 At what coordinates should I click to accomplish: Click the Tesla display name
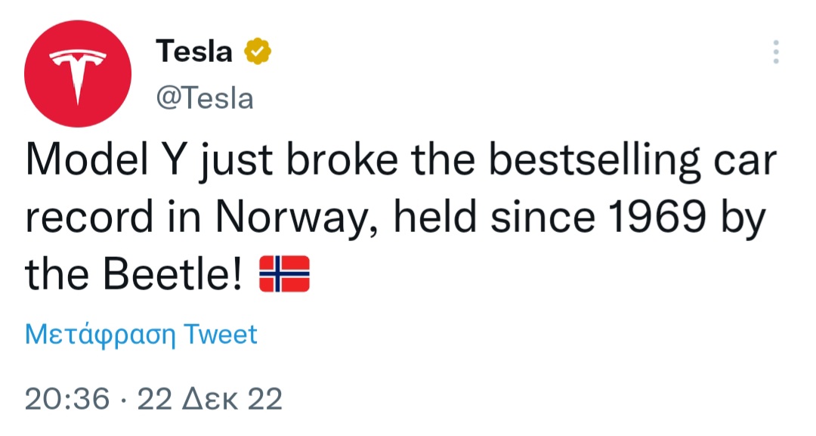coord(193,51)
